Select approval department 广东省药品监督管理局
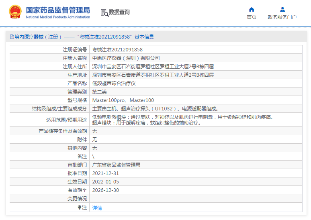311x220 pixels. [116, 165]
